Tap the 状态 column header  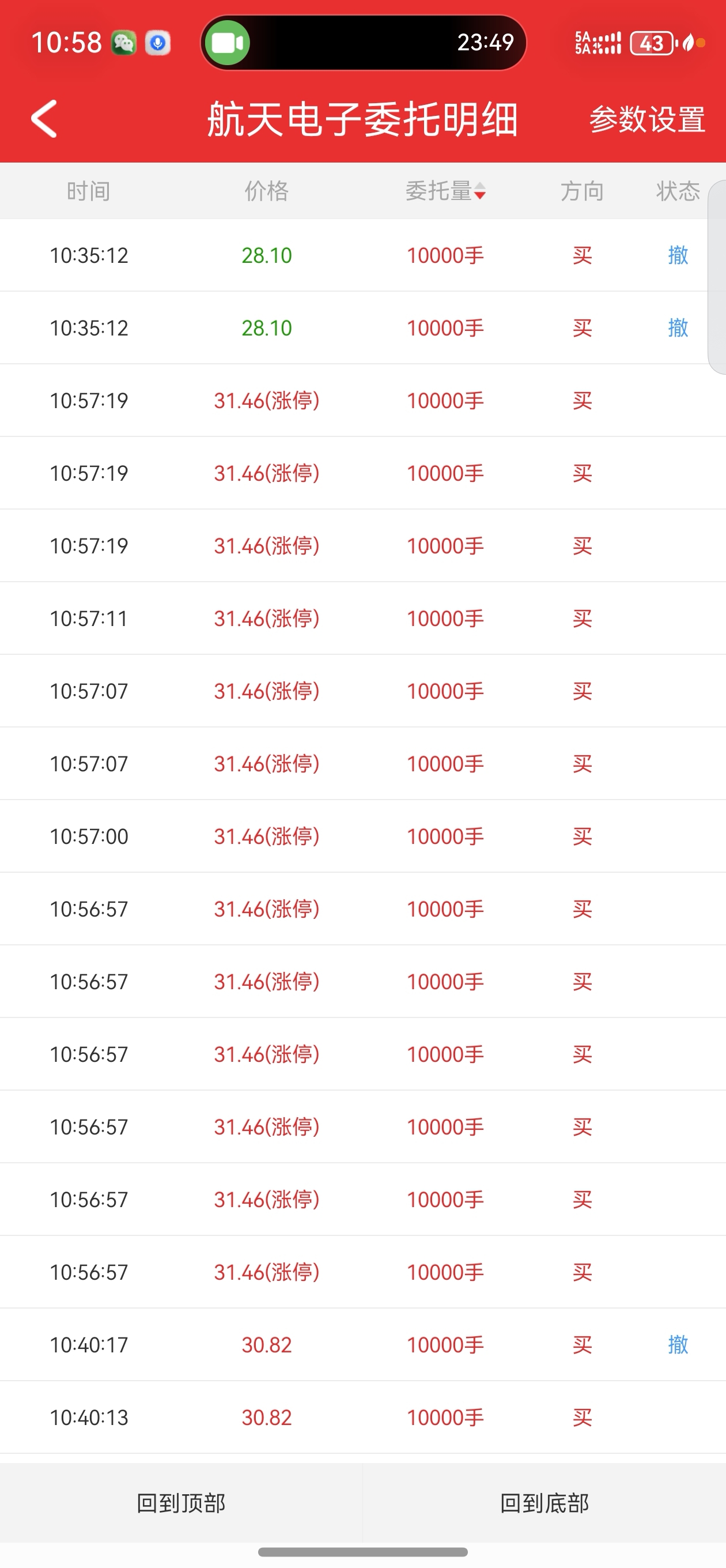[678, 191]
